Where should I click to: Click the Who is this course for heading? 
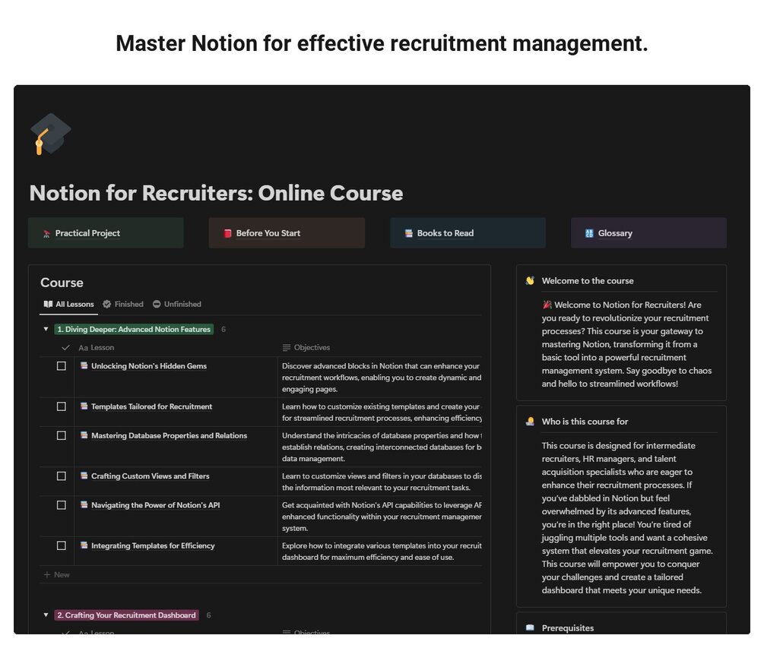[585, 422]
